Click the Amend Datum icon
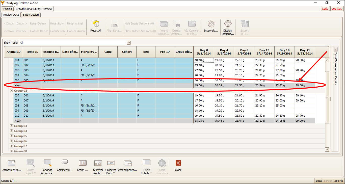Image resolution: width=345 pixels, height=184 pixels. (164, 24)
